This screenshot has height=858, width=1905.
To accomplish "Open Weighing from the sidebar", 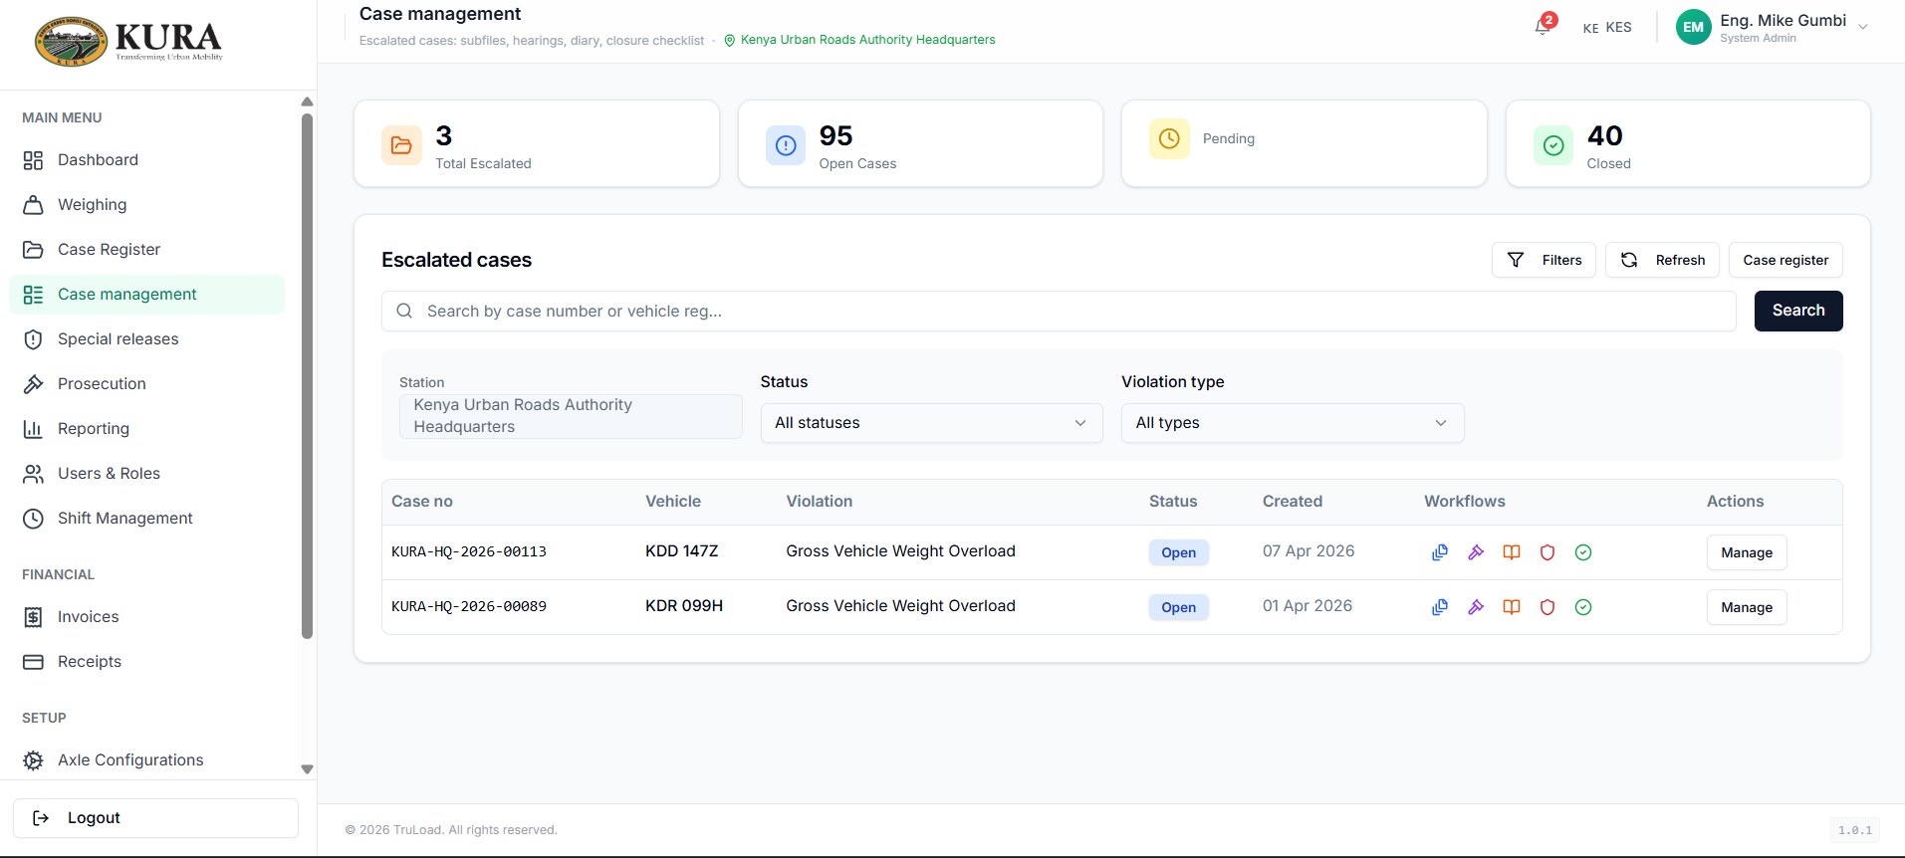I will [146, 205].
